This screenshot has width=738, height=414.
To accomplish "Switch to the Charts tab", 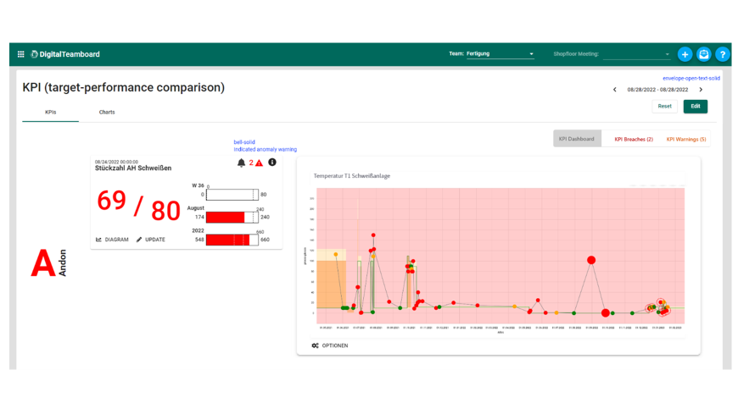I will [x=107, y=112].
